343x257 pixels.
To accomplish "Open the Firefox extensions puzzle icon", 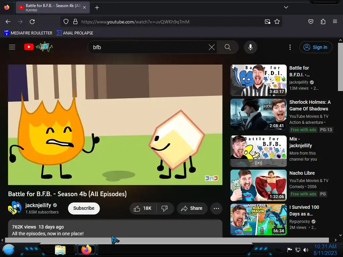I will click(x=323, y=22).
